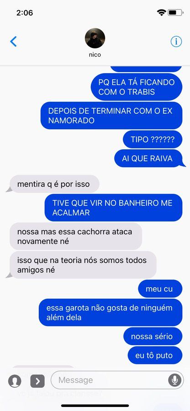Expand the apps arrow button
This screenshot has width=190, height=411.
click(37, 381)
